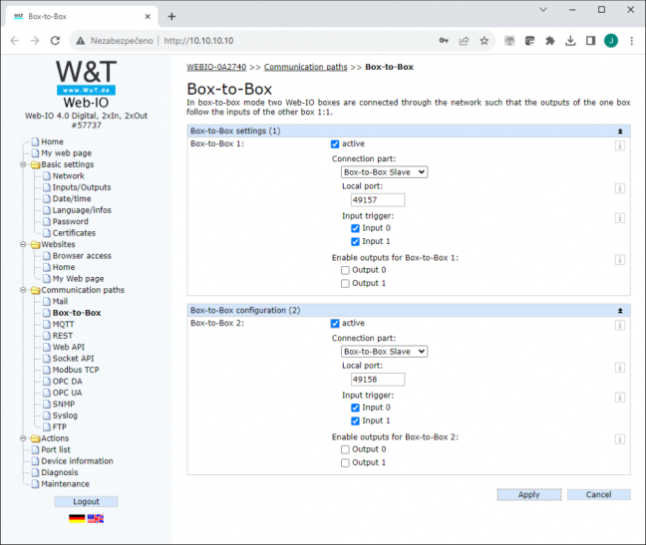Click the not-secure warning triangle icon
This screenshot has width=646, height=545.
(81, 40)
